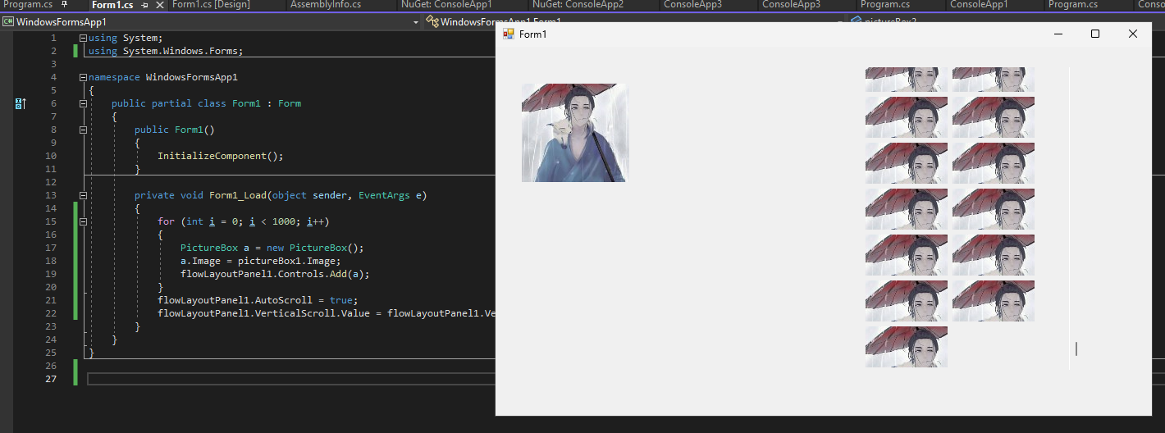Maximize the Form1 window
This screenshot has width=1165, height=433.
pyautogui.click(x=1095, y=34)
